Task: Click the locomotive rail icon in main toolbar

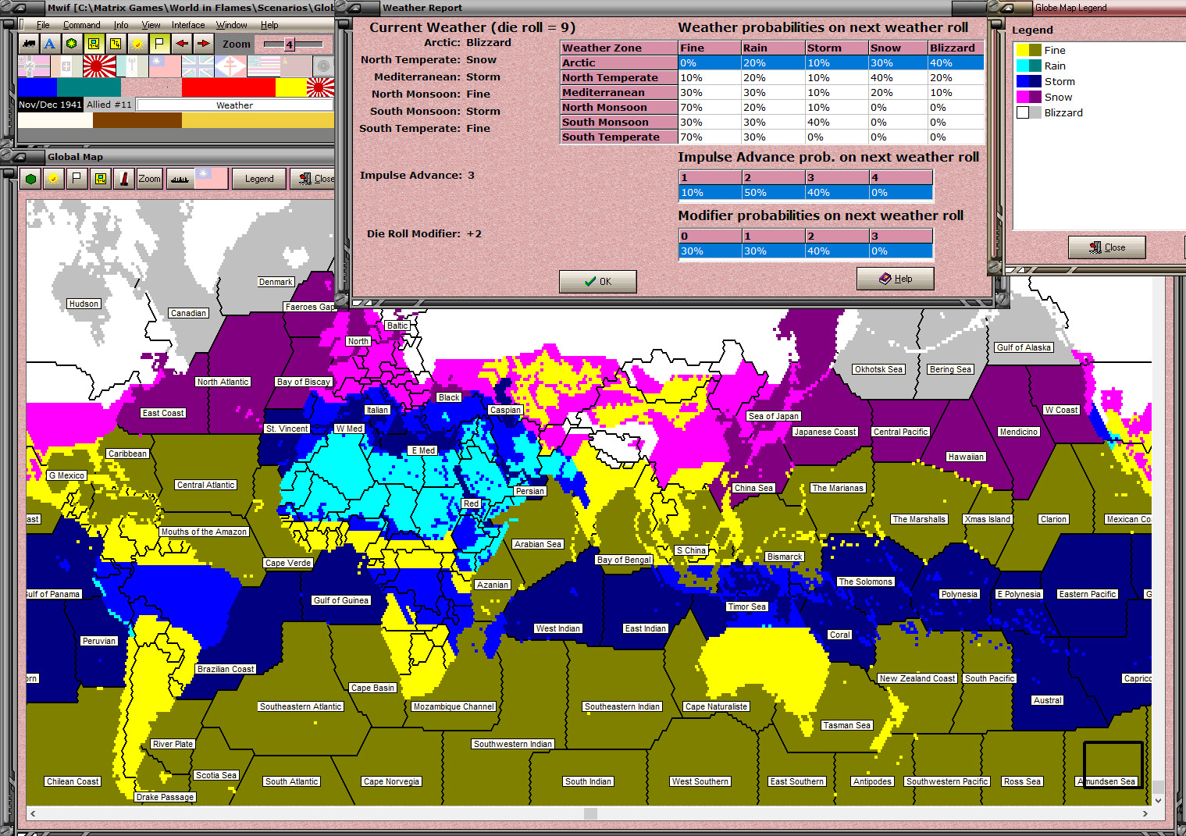Action: pos(29,44)
